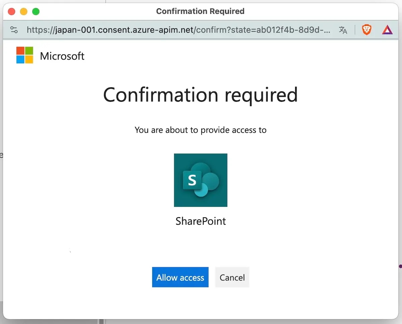Click the large Confirmation required heading
The width and height of the screenshot is (402, 324).
point(200,95)
